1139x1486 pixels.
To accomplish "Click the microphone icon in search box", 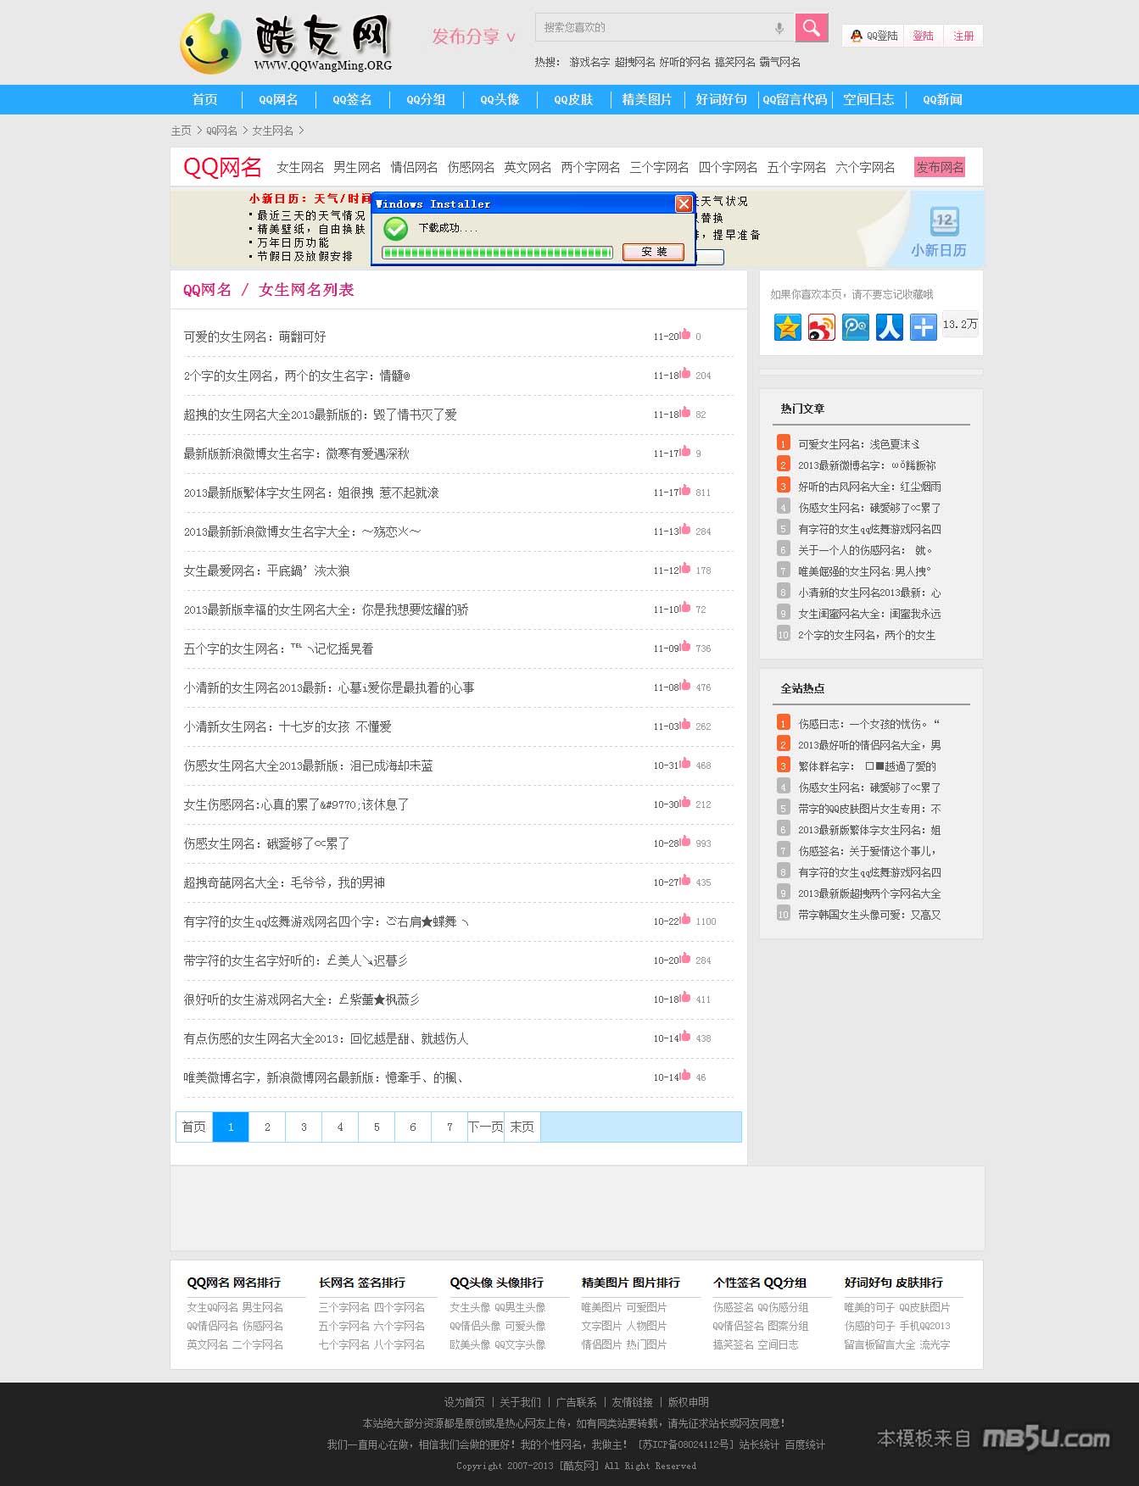I will pos(779,28).
